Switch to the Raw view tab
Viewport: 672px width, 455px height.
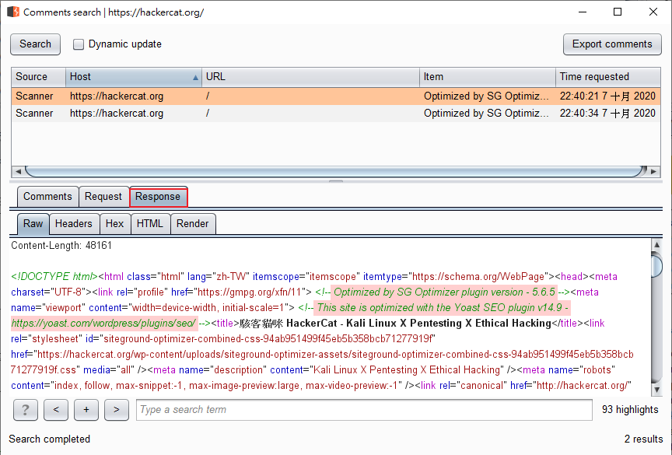[x=33, y=224]
